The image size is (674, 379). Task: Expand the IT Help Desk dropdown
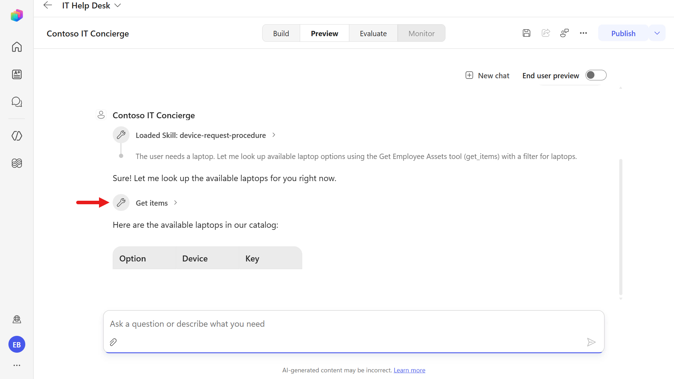118,5
